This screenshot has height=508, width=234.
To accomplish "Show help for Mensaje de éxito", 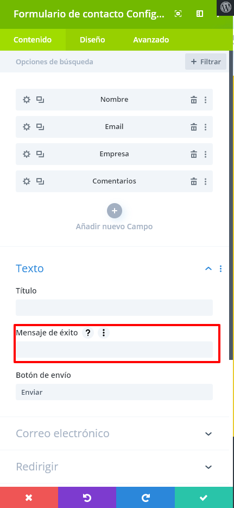I will click(88, 333).
